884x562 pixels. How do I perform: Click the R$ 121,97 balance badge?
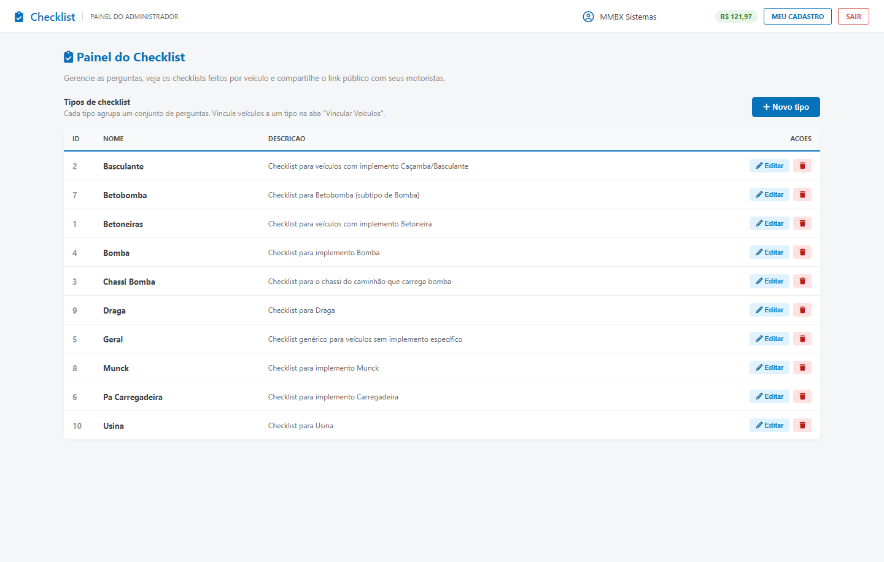pyautogui.click(x=736, y=17)
